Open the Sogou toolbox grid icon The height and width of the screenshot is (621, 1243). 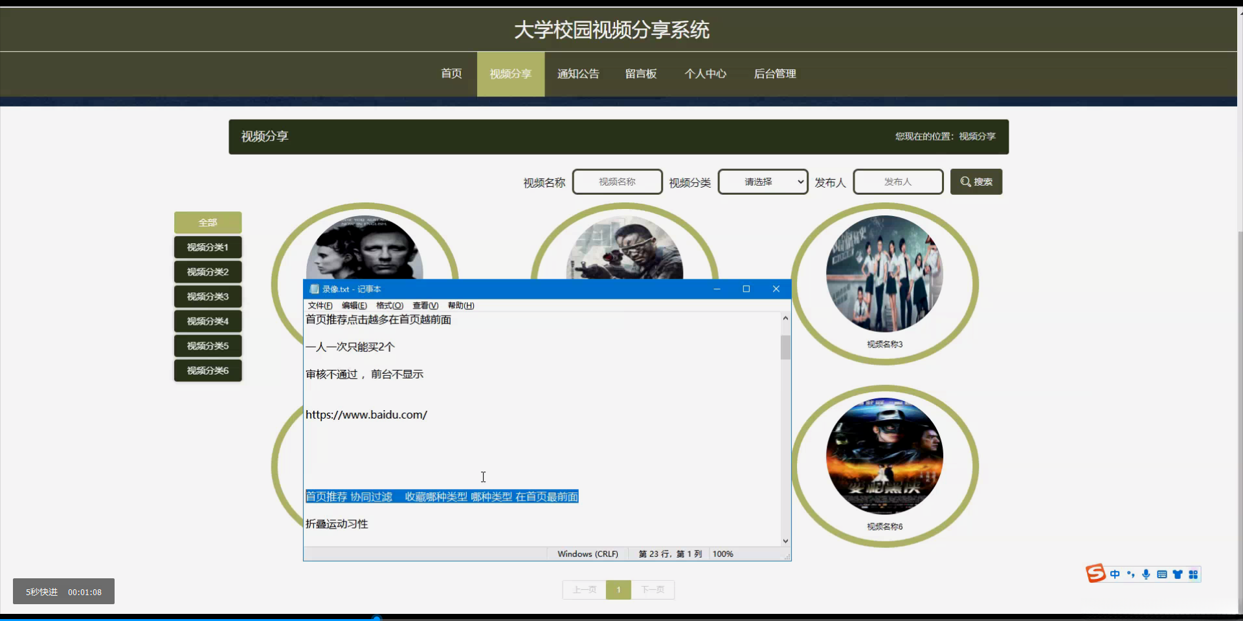point(1193,574)
